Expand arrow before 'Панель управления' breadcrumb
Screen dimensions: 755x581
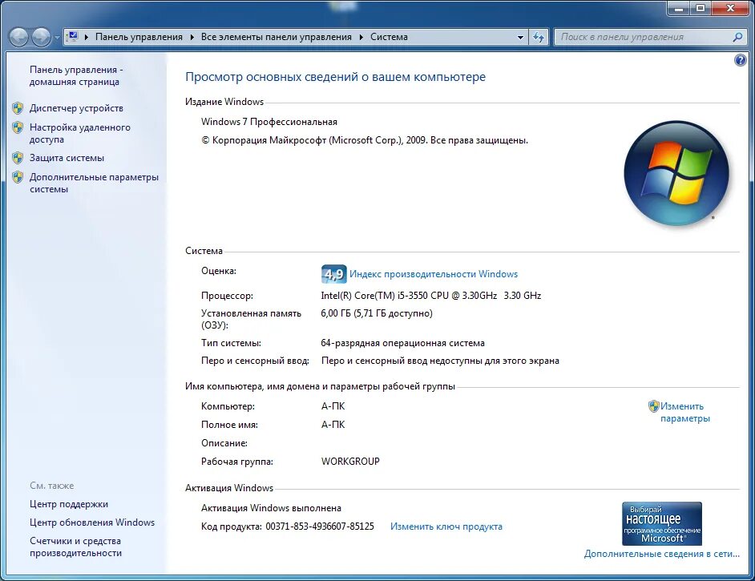click(87, 37)
